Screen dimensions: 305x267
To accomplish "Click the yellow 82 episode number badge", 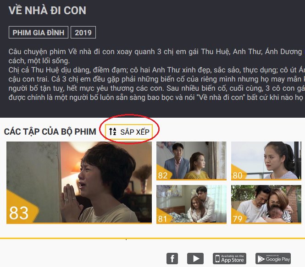I will click(x=163, y=174).
